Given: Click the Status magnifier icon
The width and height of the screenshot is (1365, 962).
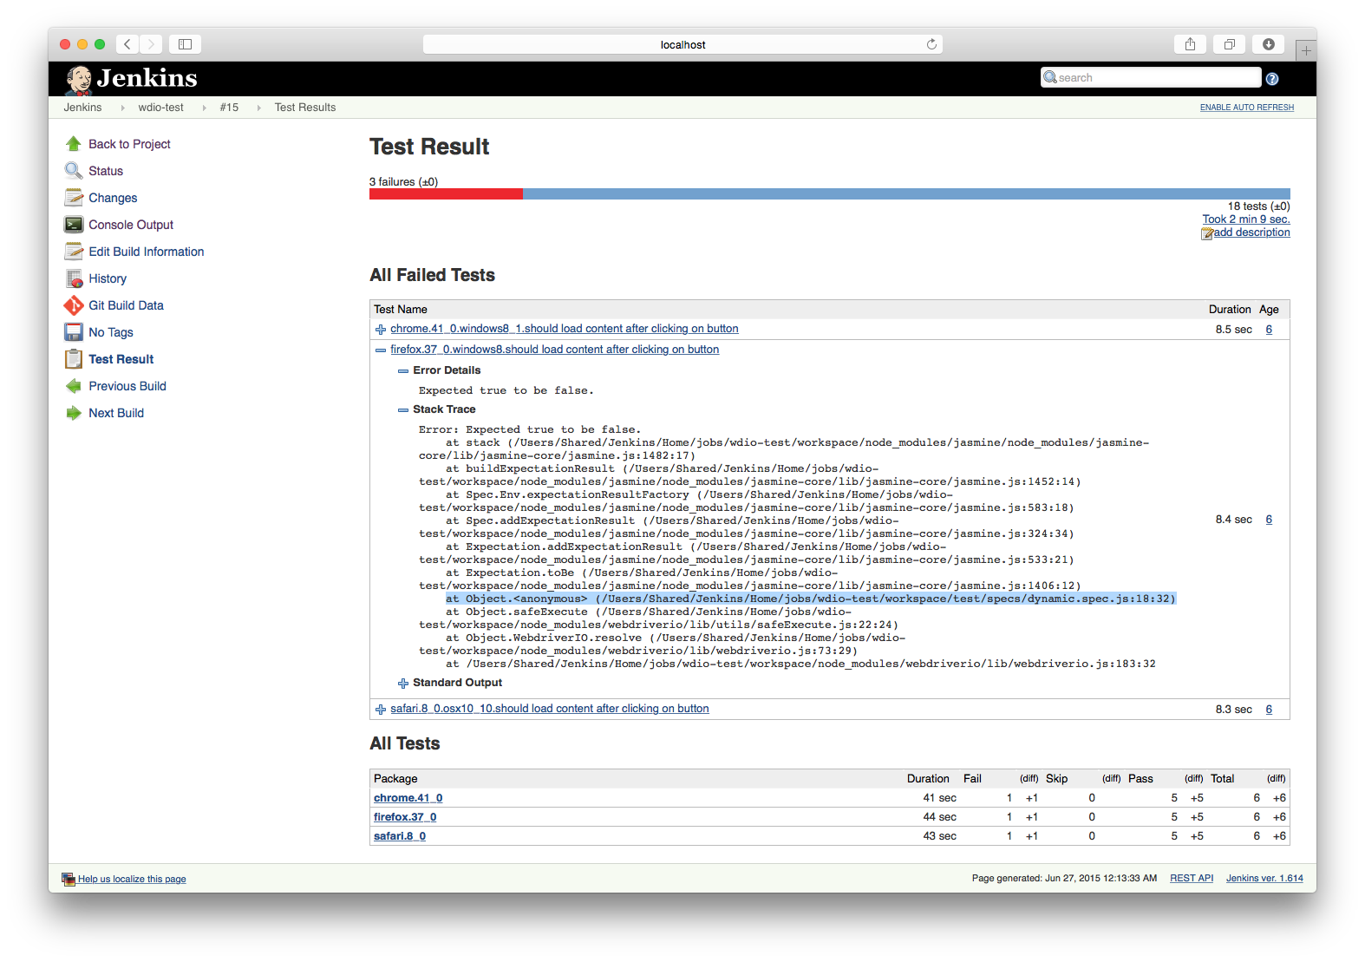Looking at the screenshot, I should pyautogui.click(x=74, y=171).
